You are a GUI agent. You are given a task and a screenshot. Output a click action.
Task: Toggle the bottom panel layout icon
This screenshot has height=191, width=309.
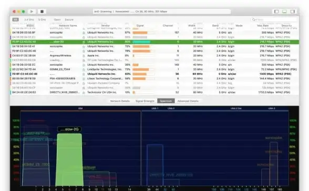point(284,12)
